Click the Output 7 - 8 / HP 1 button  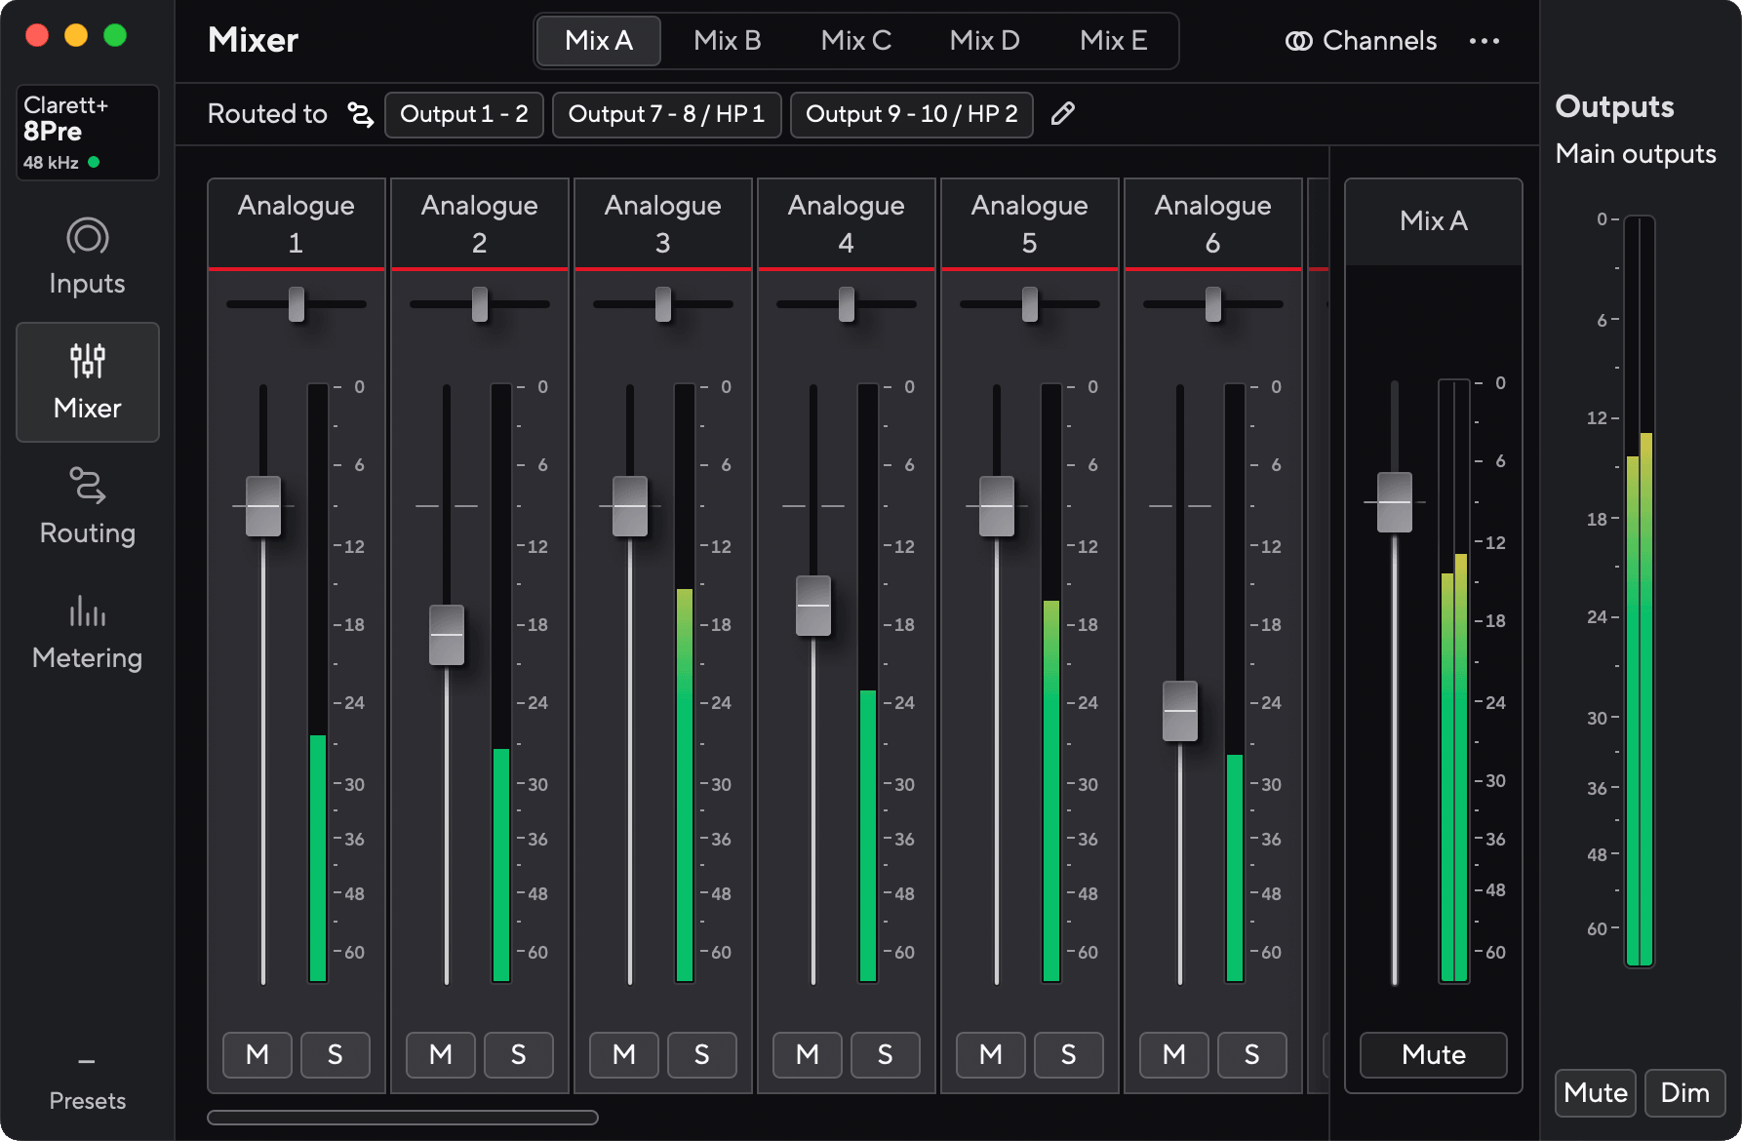point(667,115)
